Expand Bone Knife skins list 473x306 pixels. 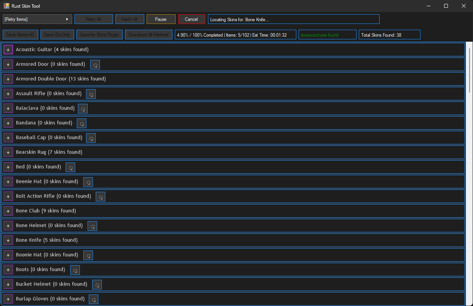coord(8,240)
